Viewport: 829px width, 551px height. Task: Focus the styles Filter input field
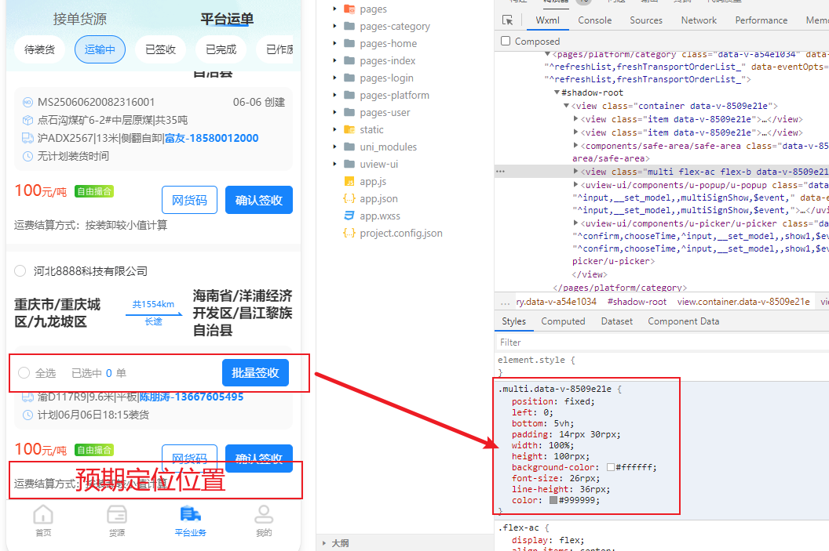tap(662, 343)
